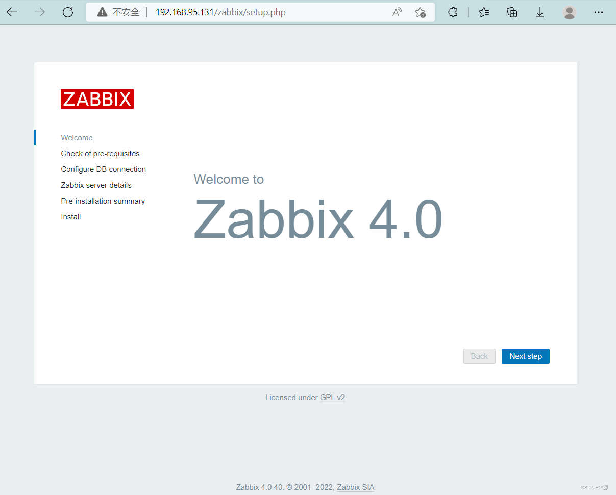
Task: Select Check of pre-requisites step
Action: (x=100, y=154)
